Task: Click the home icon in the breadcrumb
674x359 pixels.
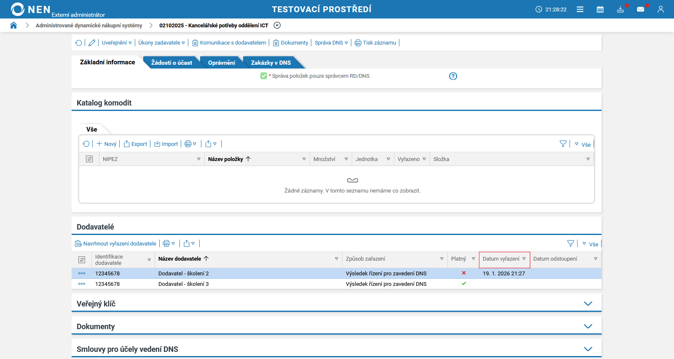Action: coord(13,25)
